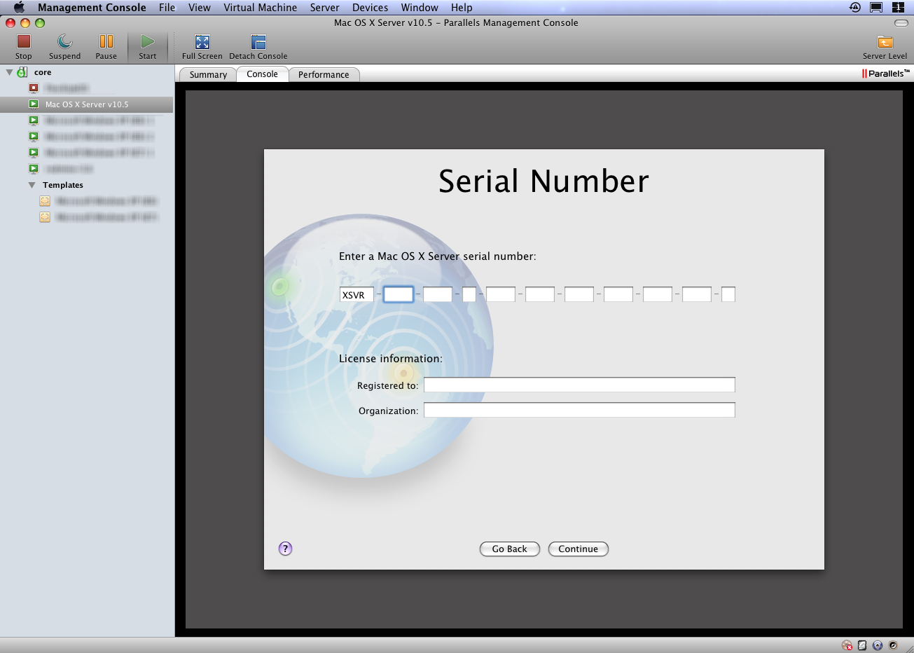
Task: Open Server Level view
Action: (885, 42)
